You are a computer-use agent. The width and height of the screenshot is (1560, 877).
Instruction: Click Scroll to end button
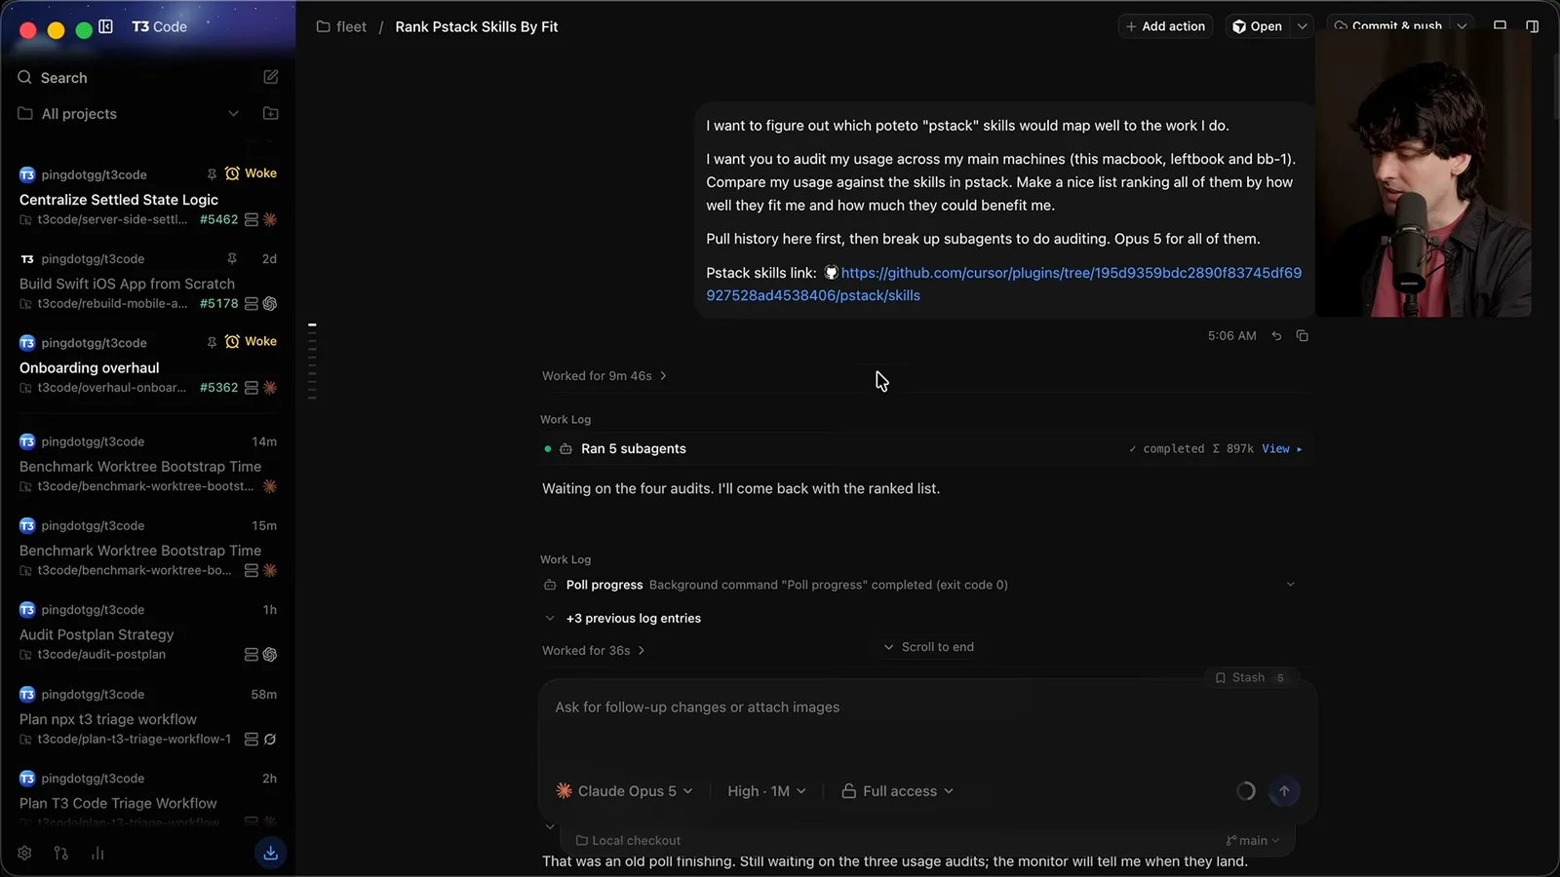(x=928, y=647)
